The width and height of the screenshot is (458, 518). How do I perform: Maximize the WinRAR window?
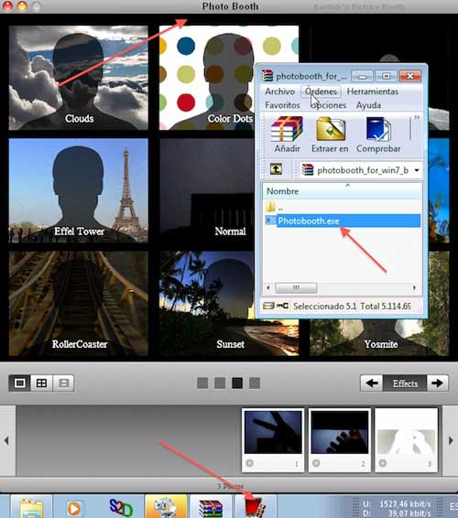coord(386,76)
